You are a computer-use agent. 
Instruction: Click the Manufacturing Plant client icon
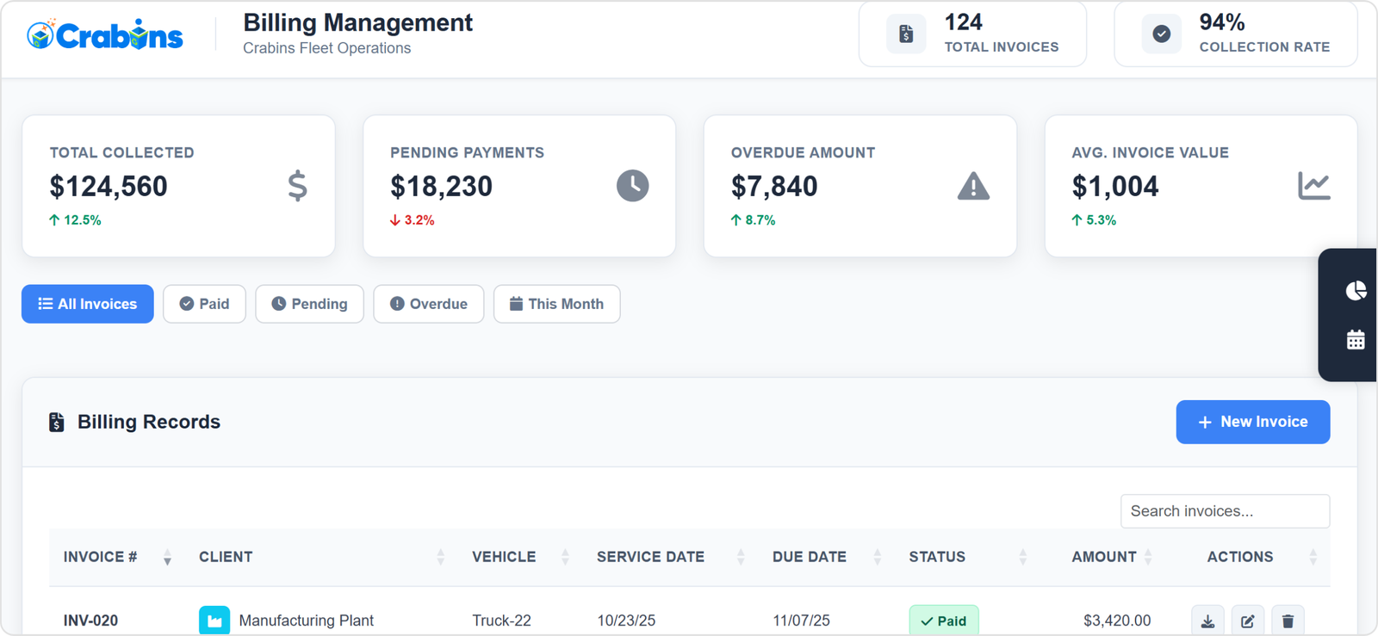(214, 620)
